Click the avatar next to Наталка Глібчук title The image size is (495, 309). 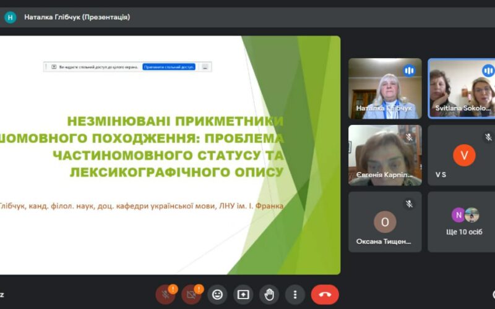[x=11, y=17]
